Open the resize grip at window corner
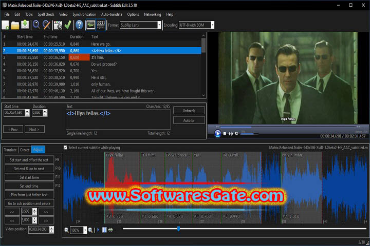This screenshot has width=370, height=246. point(367,243)
